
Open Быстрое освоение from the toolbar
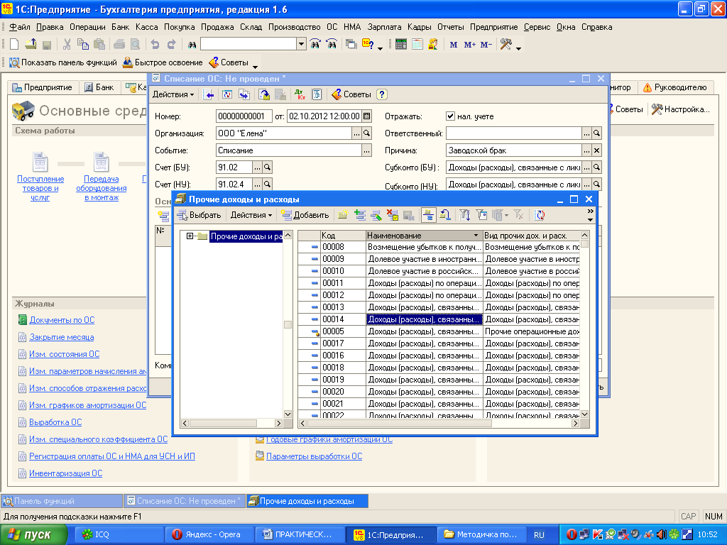pos(163,62)
